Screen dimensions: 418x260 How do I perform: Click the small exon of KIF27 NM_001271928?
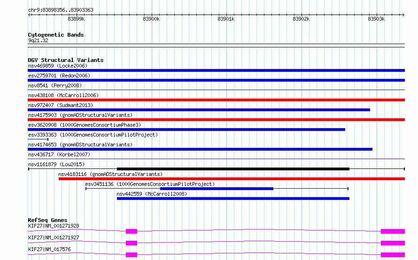pos(132,231)
